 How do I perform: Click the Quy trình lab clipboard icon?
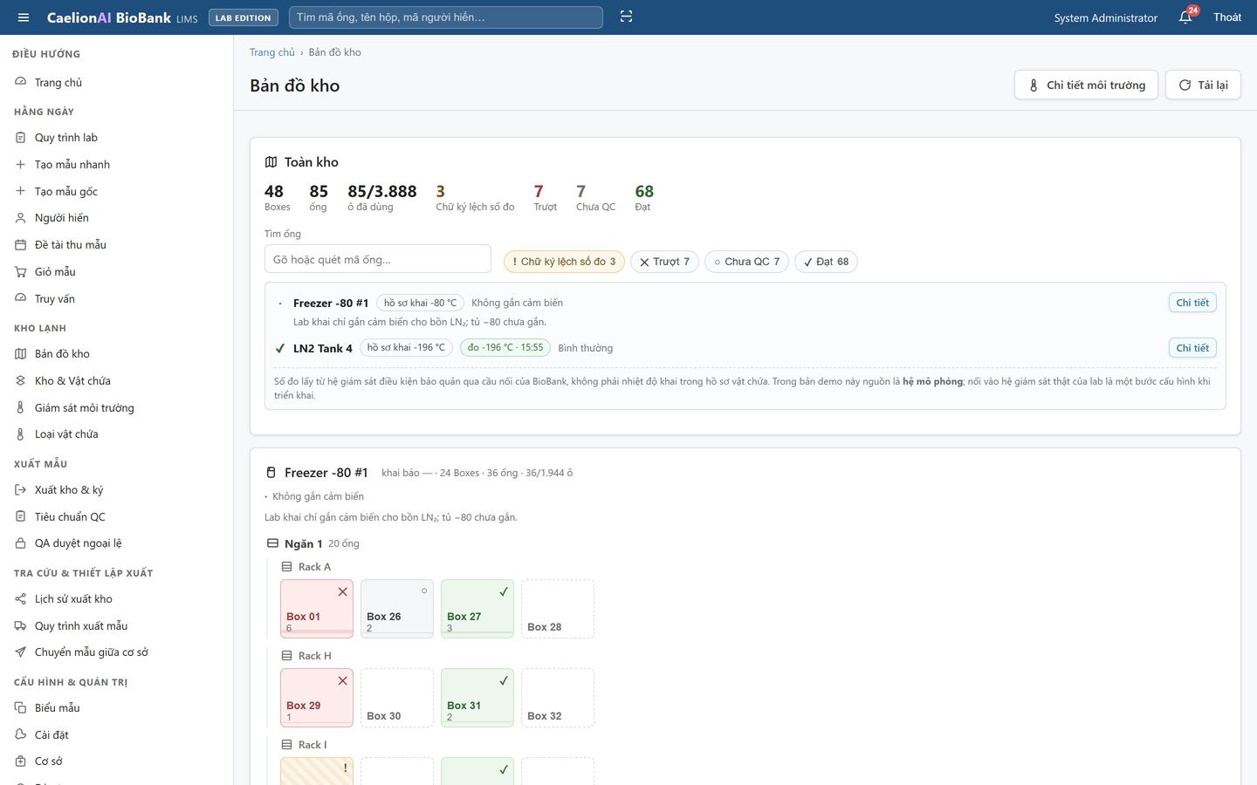tap(21, 137)
